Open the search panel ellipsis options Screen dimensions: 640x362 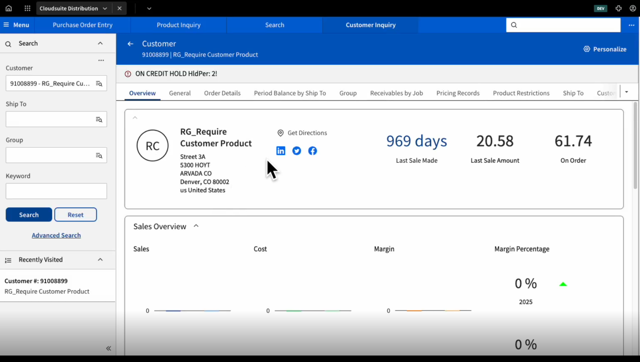click(x=101, y=60)
